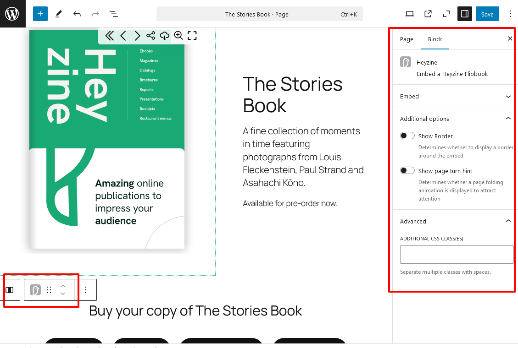Switch to the Page tab
Screen dimensions: 518x348
(407, 39)
